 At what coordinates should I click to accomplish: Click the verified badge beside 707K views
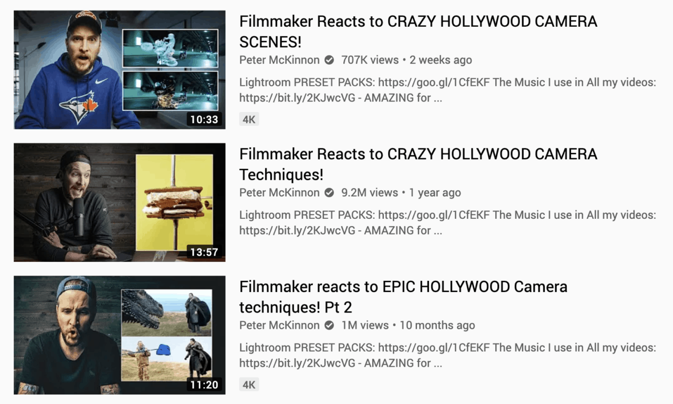329,60
